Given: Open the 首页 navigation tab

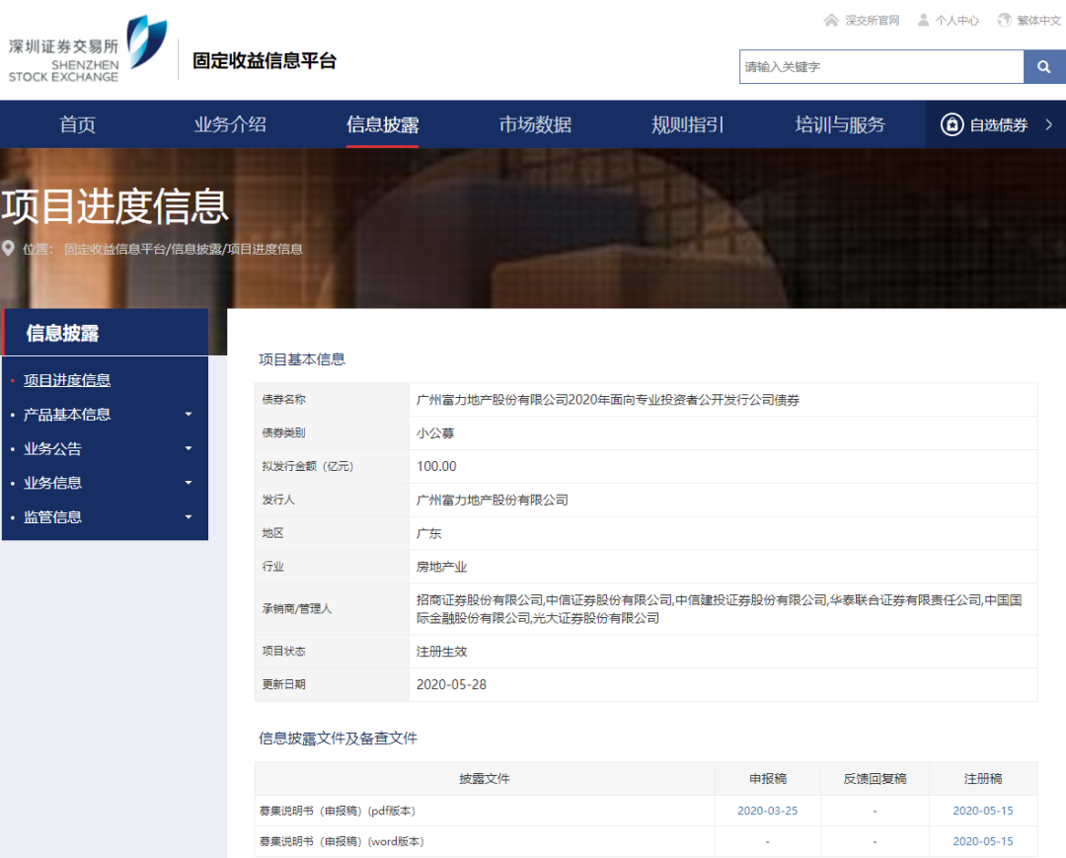Looking at the screenshot, I should point(77,124).
